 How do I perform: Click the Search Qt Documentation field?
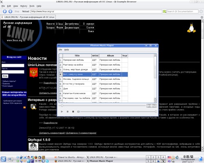[x=182, y=11]
